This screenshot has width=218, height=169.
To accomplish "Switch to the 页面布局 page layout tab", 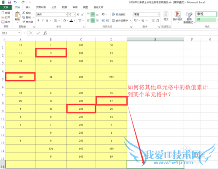I will tap(41, 7).
